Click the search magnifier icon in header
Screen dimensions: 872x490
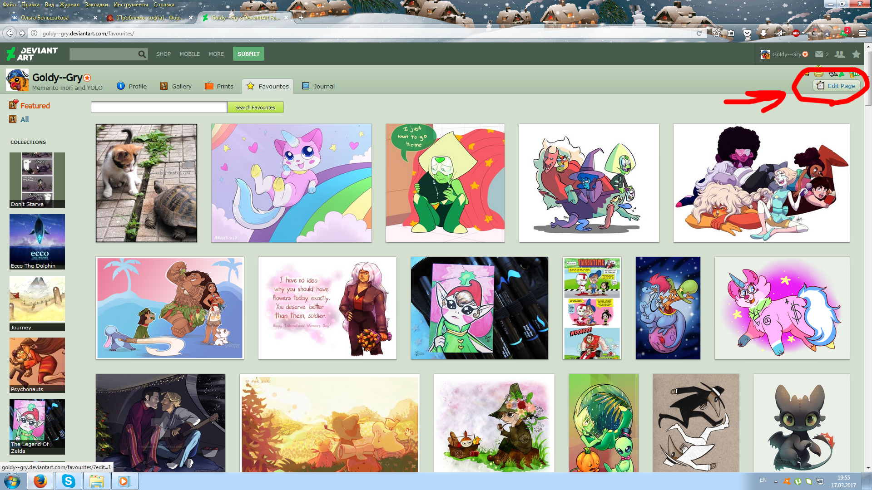click(x=142, y=54)
